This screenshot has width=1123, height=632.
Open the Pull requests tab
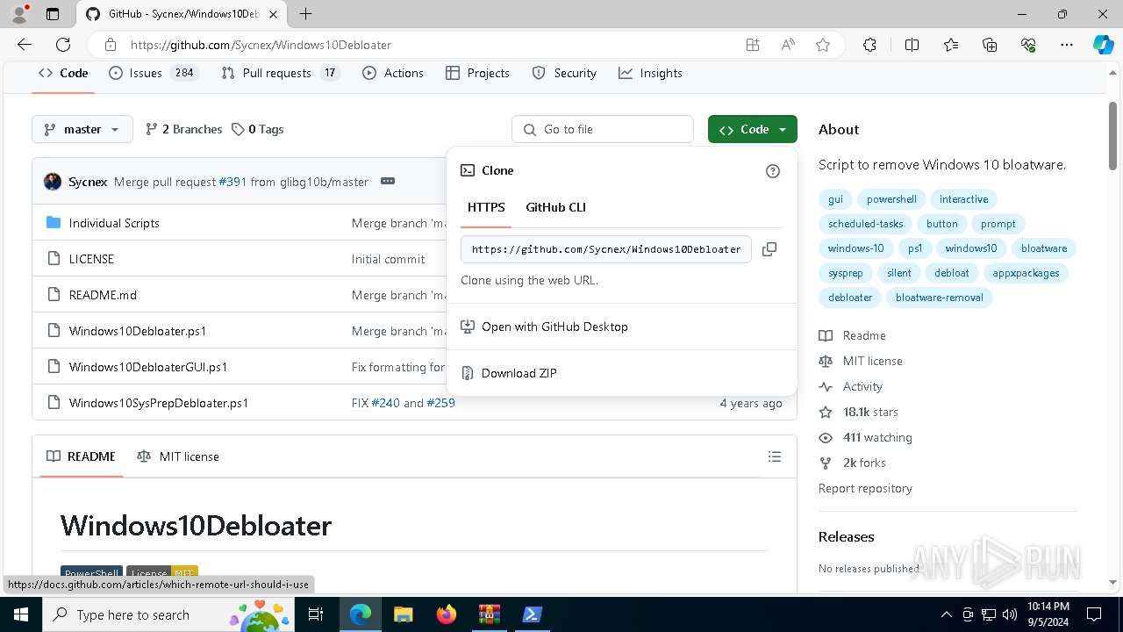(x=281, y=73)
